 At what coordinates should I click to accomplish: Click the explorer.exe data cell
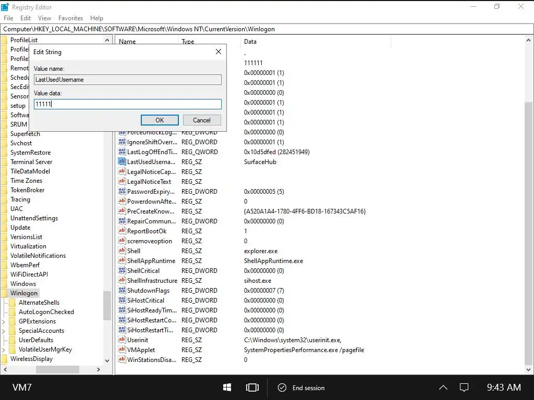tap(261, 251)
